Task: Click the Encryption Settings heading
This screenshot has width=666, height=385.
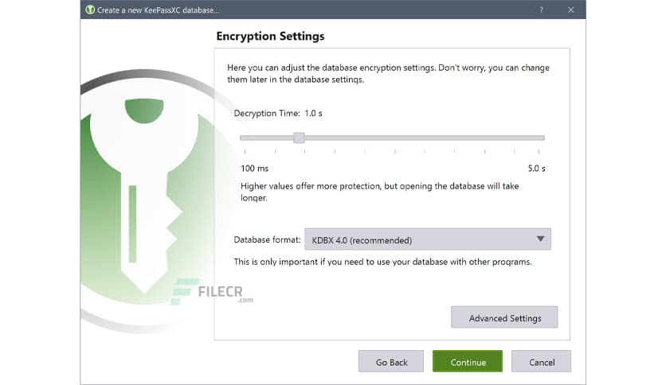Action: pyautogui.click(x=270, y=37)
